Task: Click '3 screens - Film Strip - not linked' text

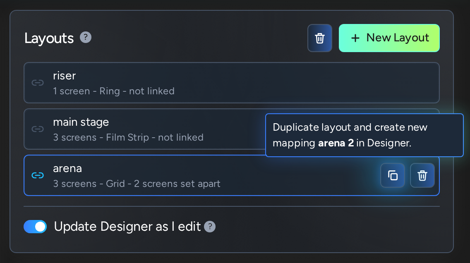Action: coord(128,137)
